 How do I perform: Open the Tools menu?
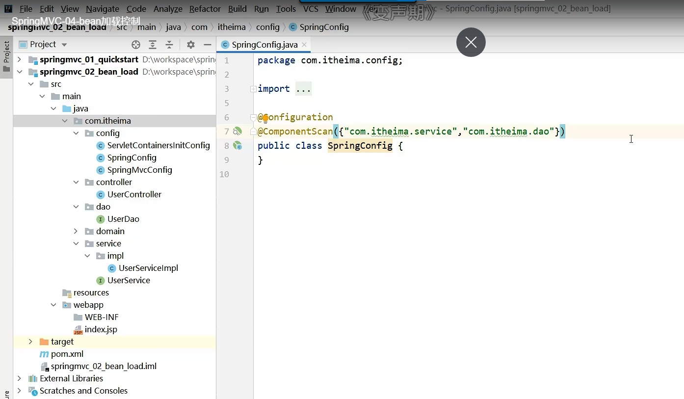click(x=286, y=9)
